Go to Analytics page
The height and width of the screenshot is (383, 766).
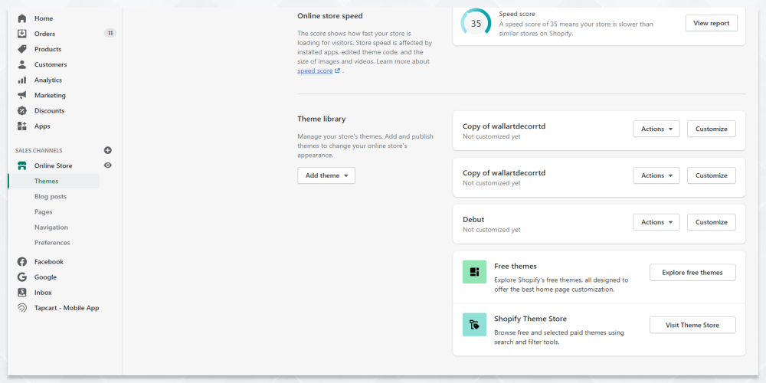47,80
